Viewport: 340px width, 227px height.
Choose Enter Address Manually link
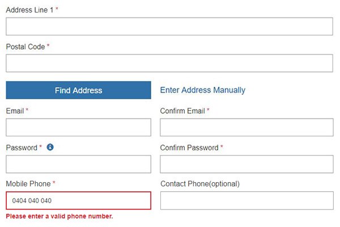pos(203,90)
